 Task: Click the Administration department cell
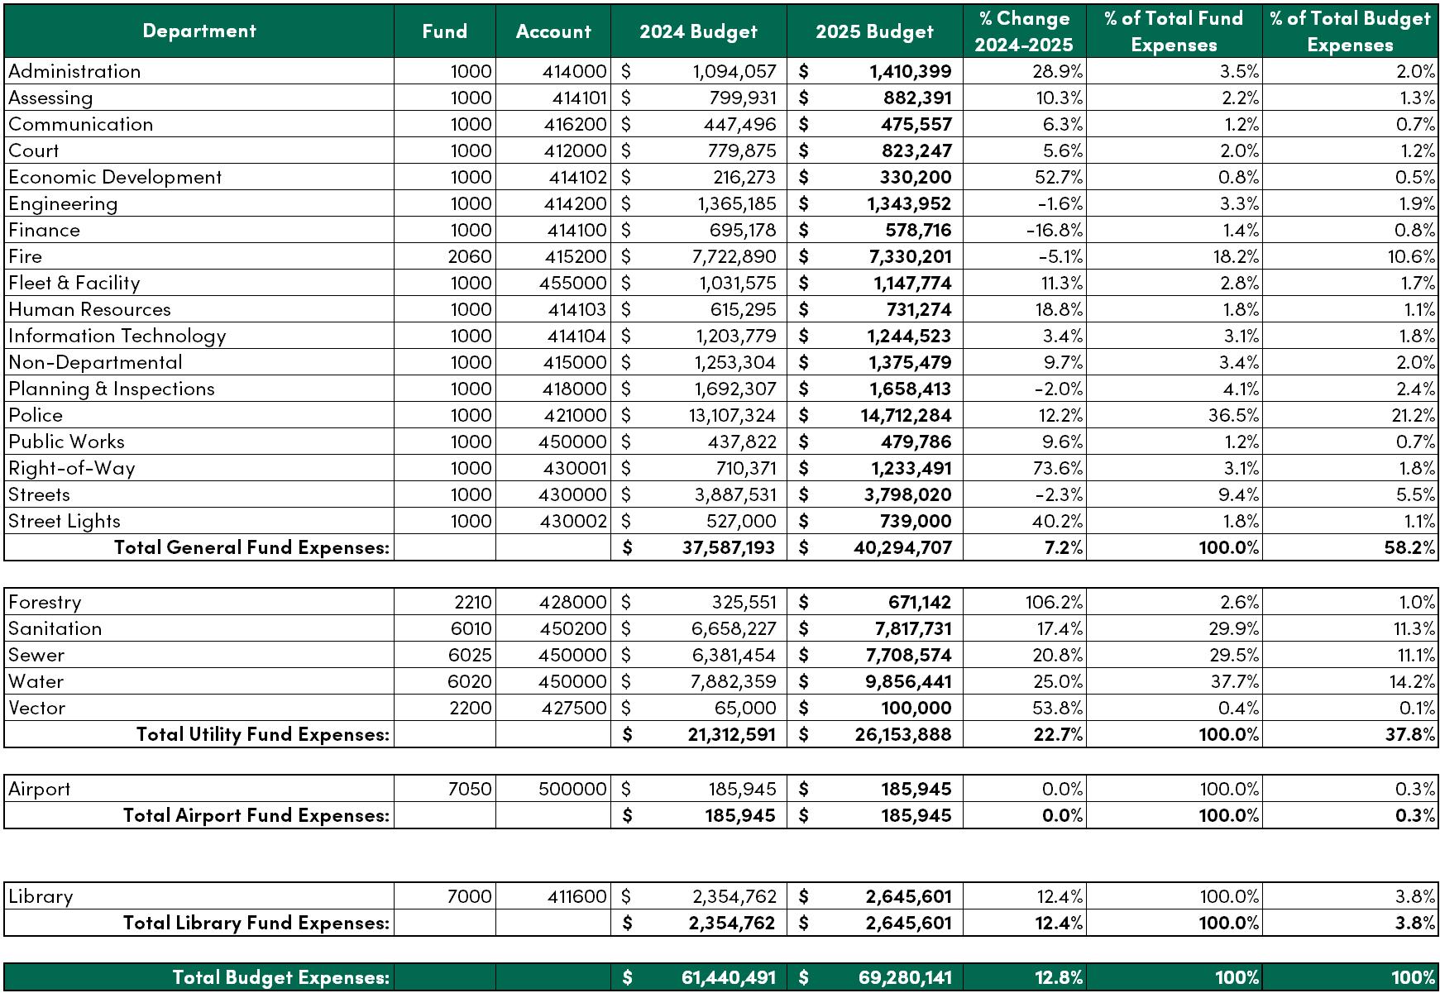(199, 71)
